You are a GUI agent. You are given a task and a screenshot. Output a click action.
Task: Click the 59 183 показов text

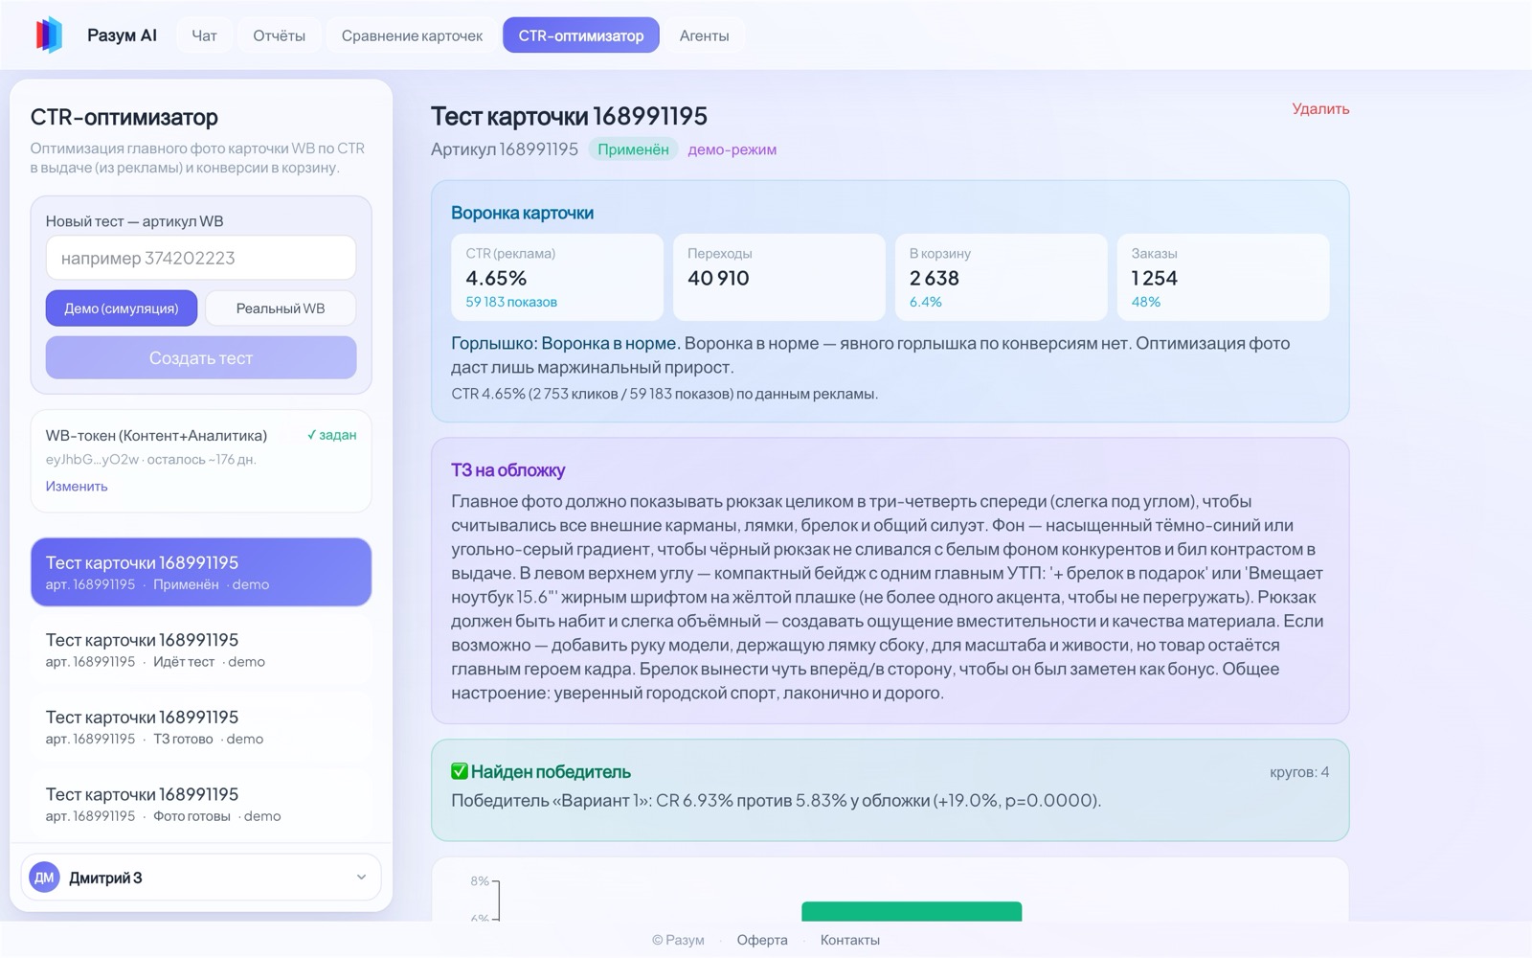[x=511, y=302]
